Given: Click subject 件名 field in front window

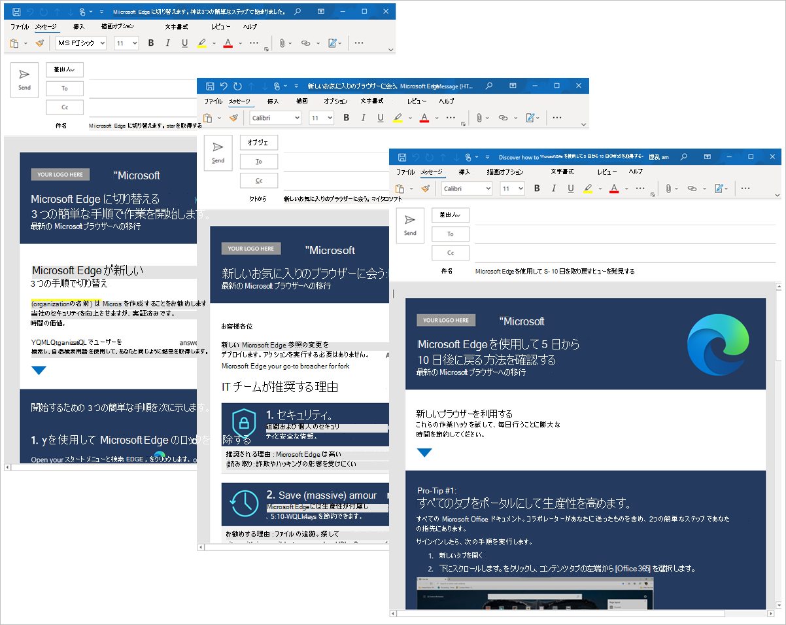Looking at the screenshot, I should [624, 271].
